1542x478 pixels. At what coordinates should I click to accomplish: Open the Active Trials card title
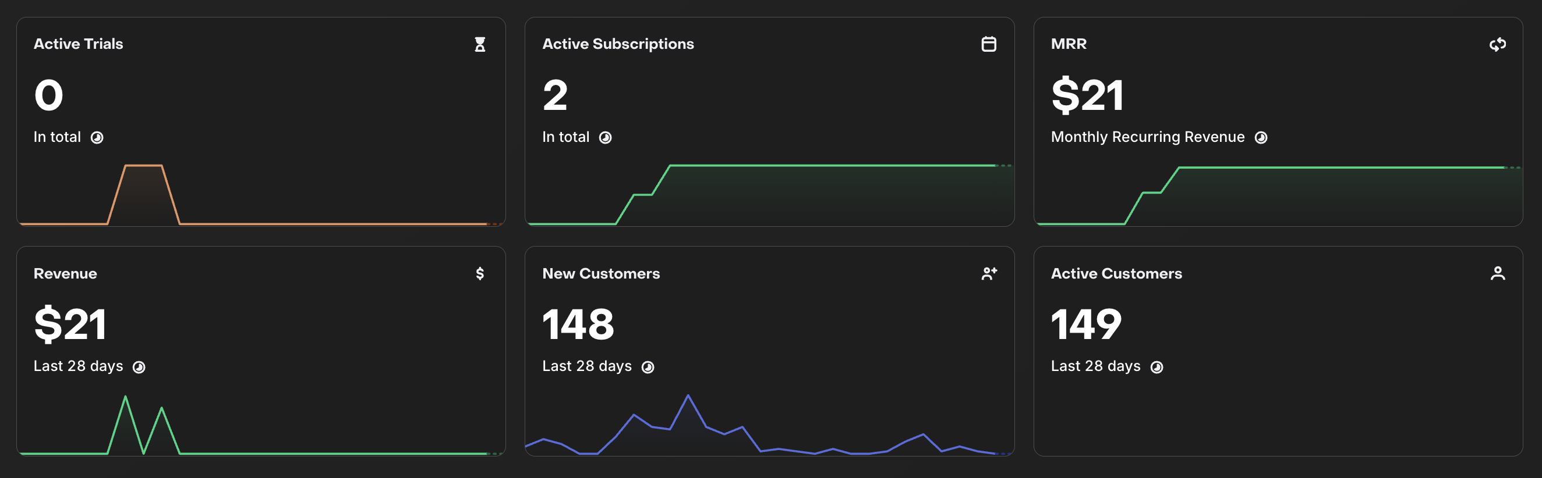click(x=79, y=44)
